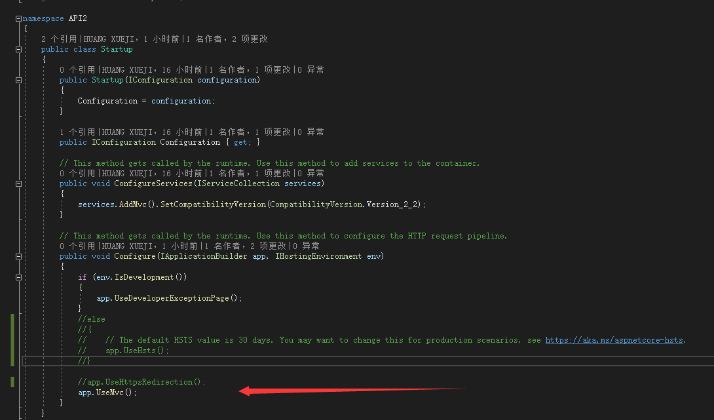This screenshot has width=714, height=420.
Task: Open '0 个引用' CodeLens above Configure method
Action: [x=77, y=246]
